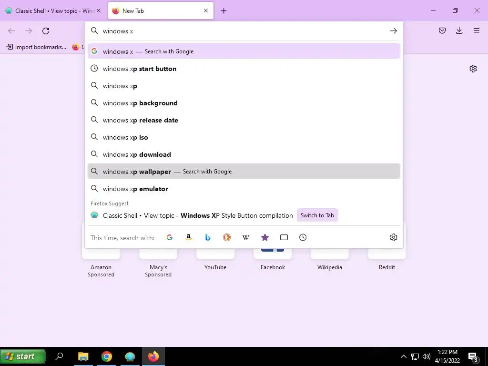Switch to Classic Shell View topic tab
The height and width of the screenshot is (366, 488).
click(x=53, y=10)
